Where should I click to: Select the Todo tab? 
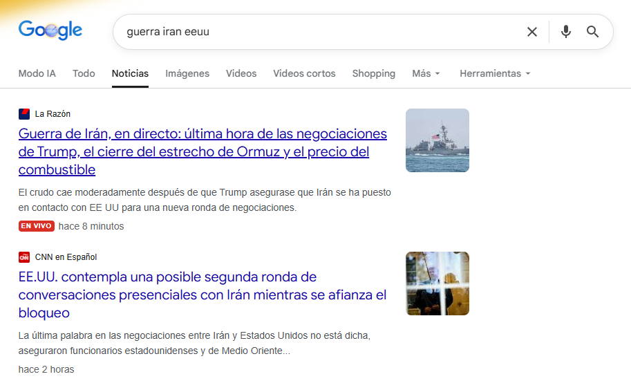[x=84, y=73]
